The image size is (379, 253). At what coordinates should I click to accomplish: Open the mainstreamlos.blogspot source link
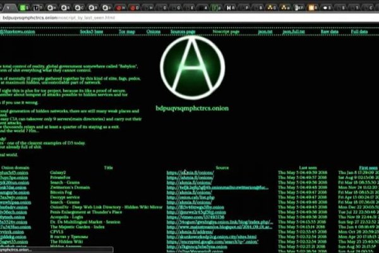click(219, 227)
